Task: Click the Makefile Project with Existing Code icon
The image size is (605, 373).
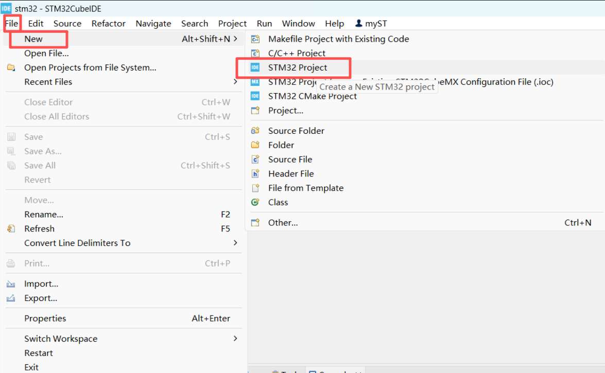Action: pyautogui.click(x=255, y=39)
